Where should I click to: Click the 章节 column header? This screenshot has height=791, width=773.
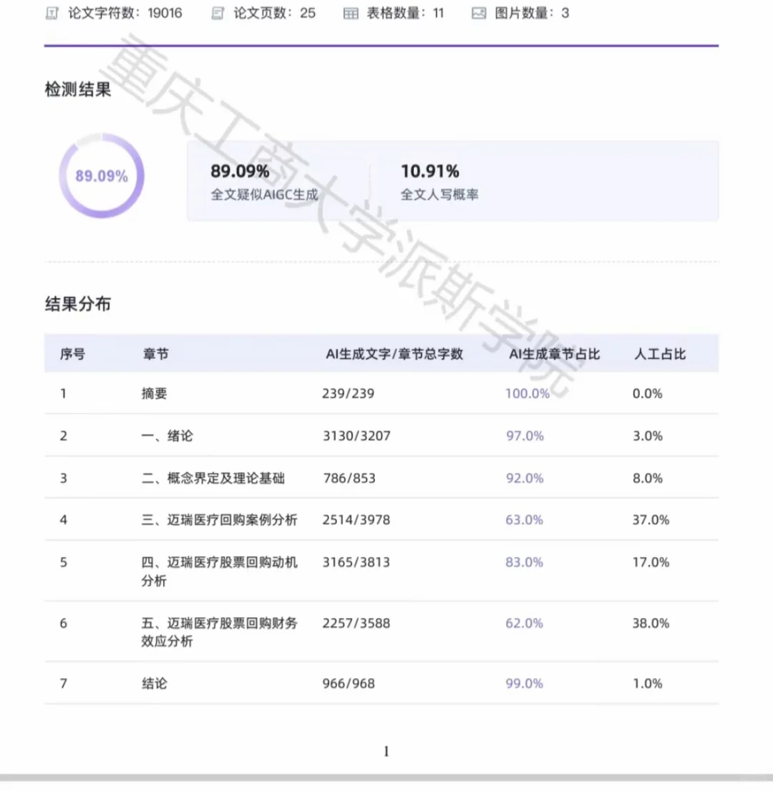pyautogui.click(x=155, y=354)
